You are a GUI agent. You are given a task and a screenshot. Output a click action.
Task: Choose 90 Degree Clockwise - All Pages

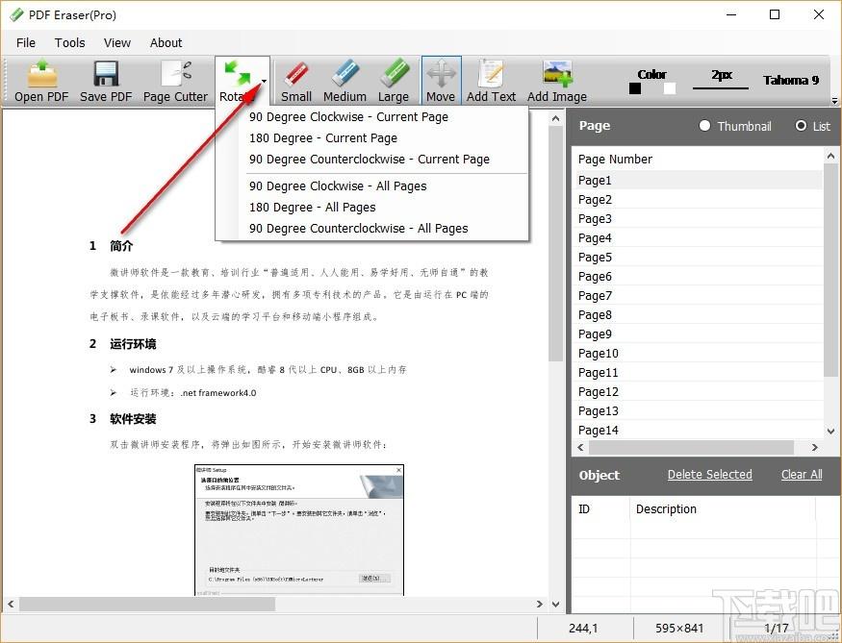click(338, 186)
